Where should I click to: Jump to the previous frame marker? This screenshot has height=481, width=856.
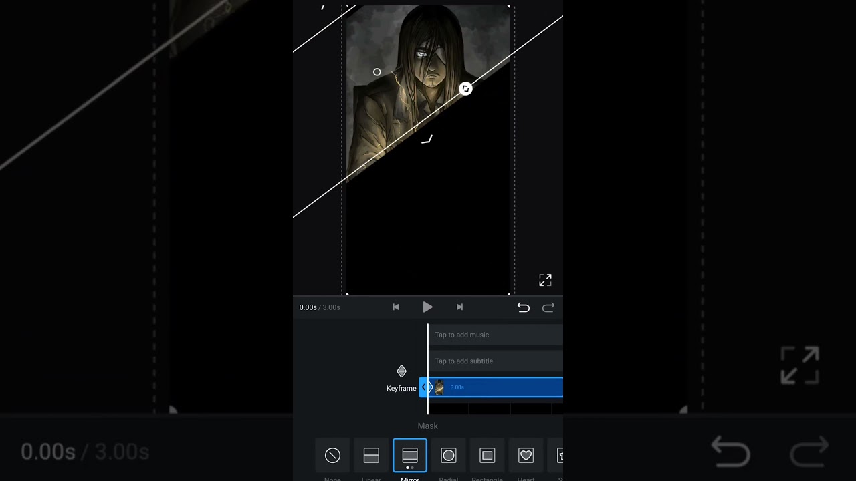[396, 307]
